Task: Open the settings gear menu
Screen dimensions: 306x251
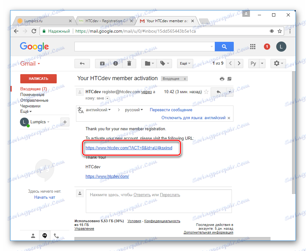Action: pos(278,63)
